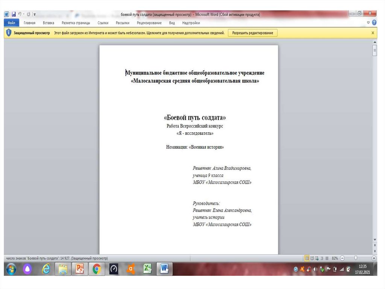Open File Explorer from the taskbar
Image resolution: width=385 pixels, height=289 pixels.
[x=63, y=269]
